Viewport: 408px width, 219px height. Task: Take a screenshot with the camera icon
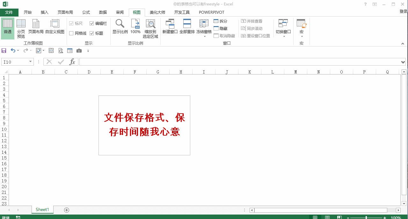click(79, 50)
